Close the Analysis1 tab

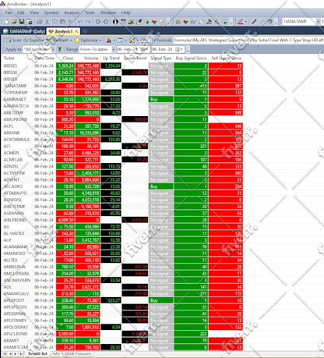(76, 31)
